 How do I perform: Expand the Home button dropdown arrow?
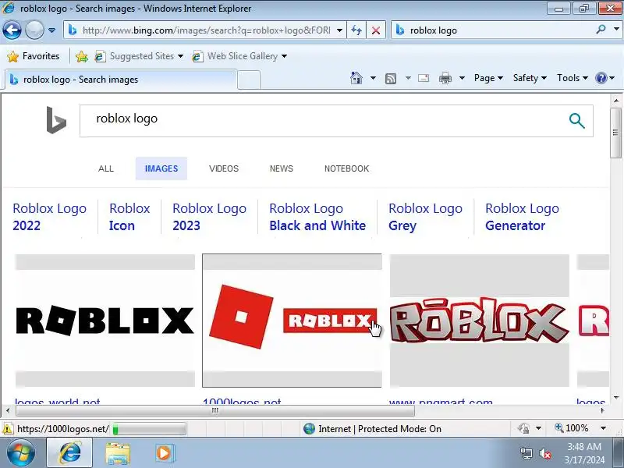[373, 78]
